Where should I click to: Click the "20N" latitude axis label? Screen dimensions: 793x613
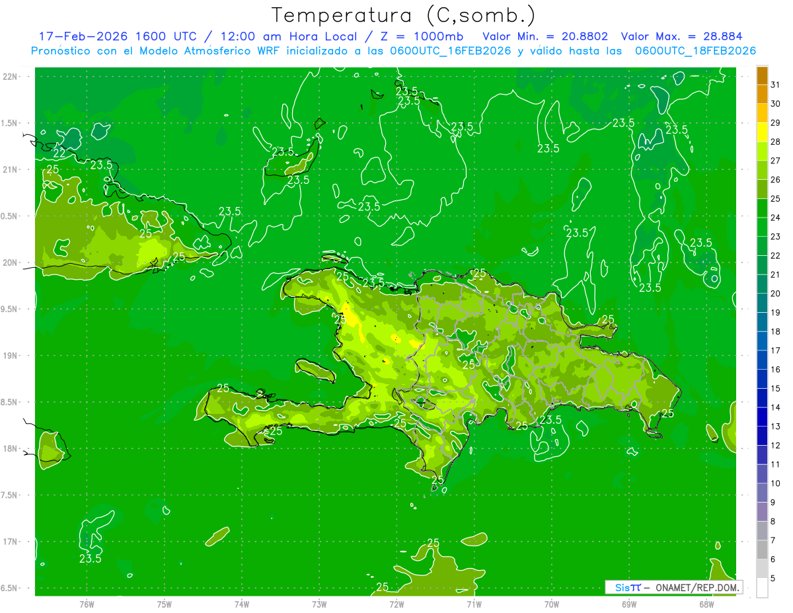11,263
